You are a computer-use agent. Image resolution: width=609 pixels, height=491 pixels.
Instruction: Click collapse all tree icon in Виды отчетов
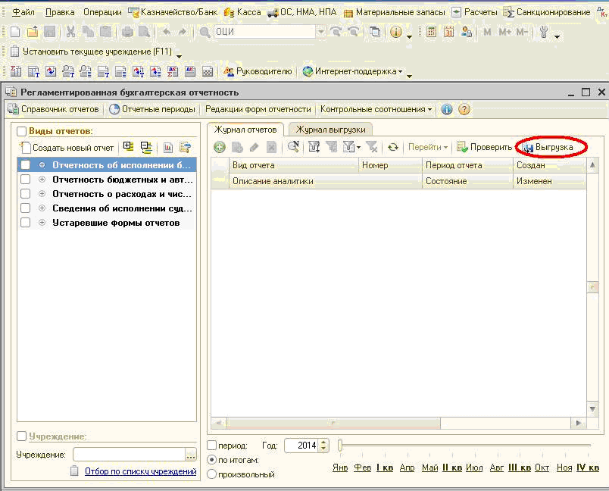pos(146,147)
